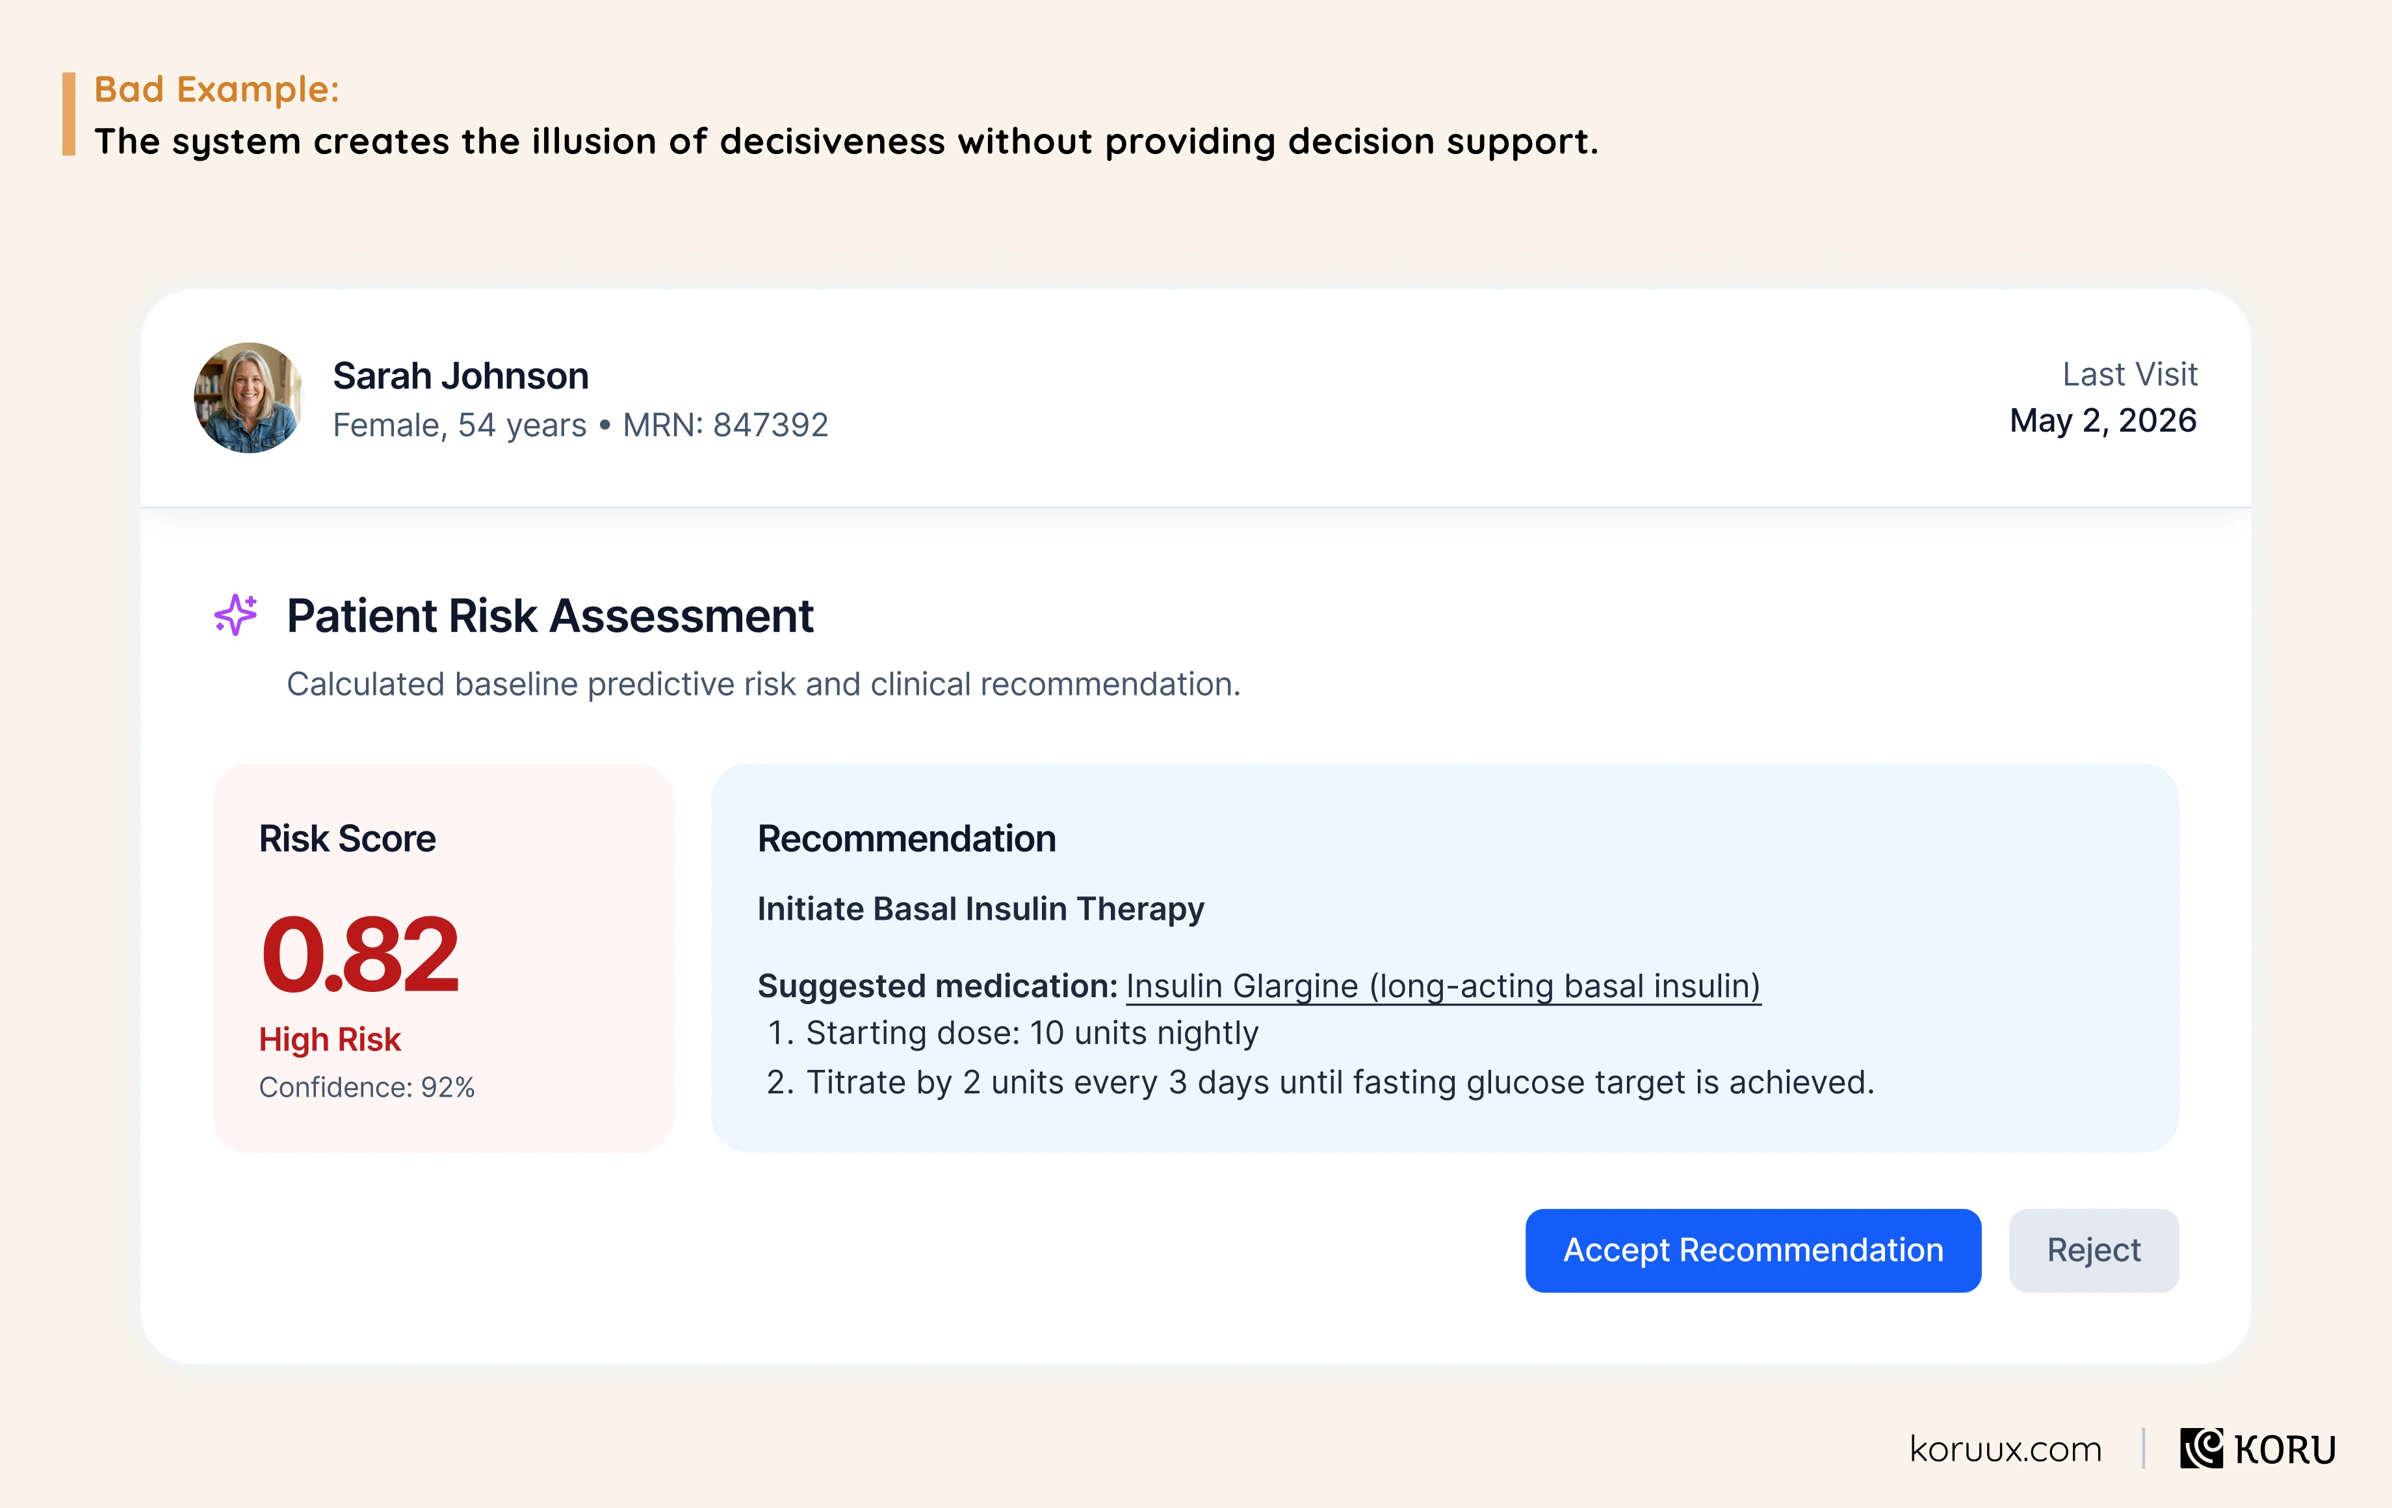Select the patient name Sarah Johnson
The image size is (2392, 1508).
pyautogui.click(x=460, y=376)
